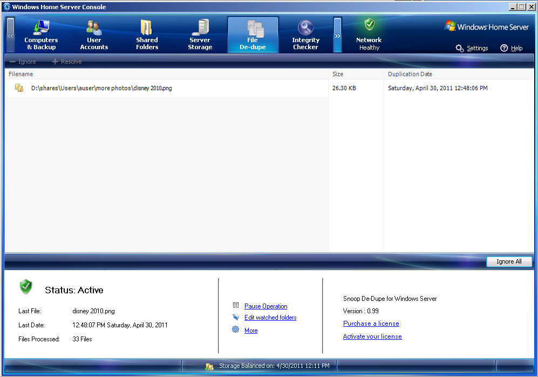Click the Storage Balanced on status text
538x377 pixels.
point(274,366)
